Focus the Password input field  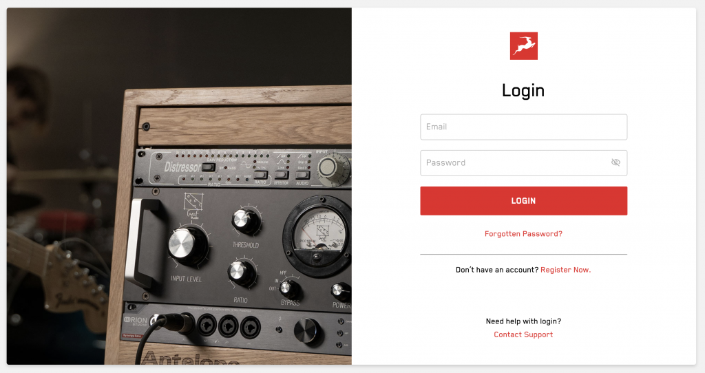click(x=523, y=162)
